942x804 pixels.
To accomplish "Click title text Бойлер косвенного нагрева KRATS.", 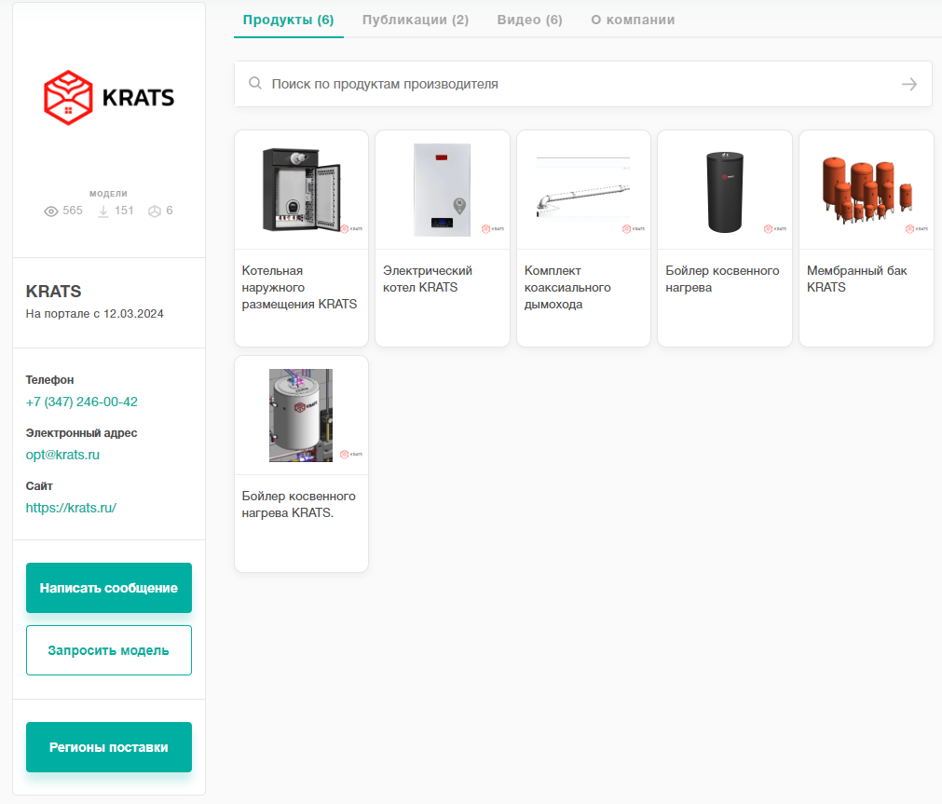I will point(298,504).
